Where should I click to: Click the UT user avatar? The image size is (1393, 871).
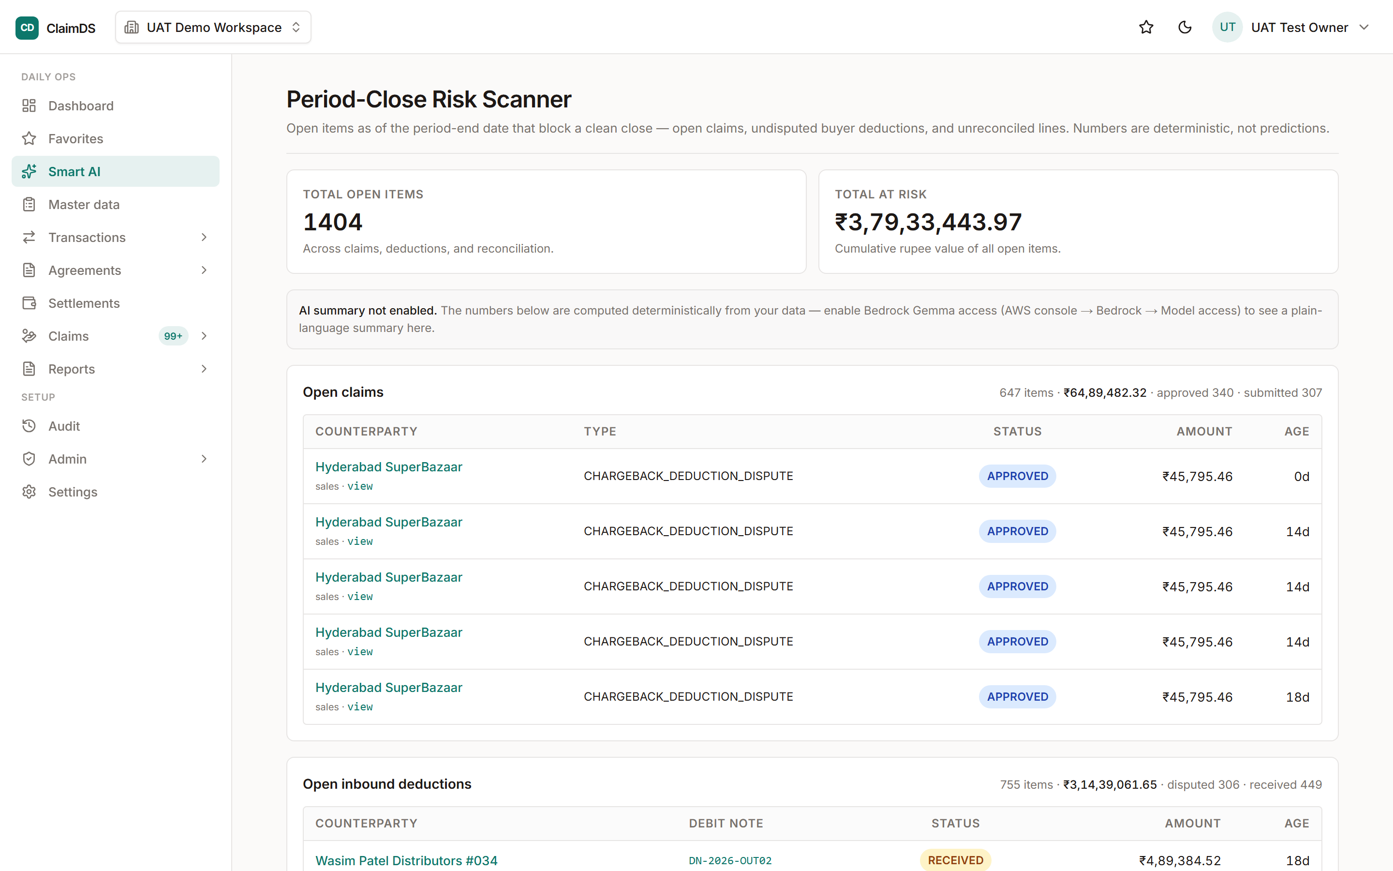click(x=1227, y=27)
